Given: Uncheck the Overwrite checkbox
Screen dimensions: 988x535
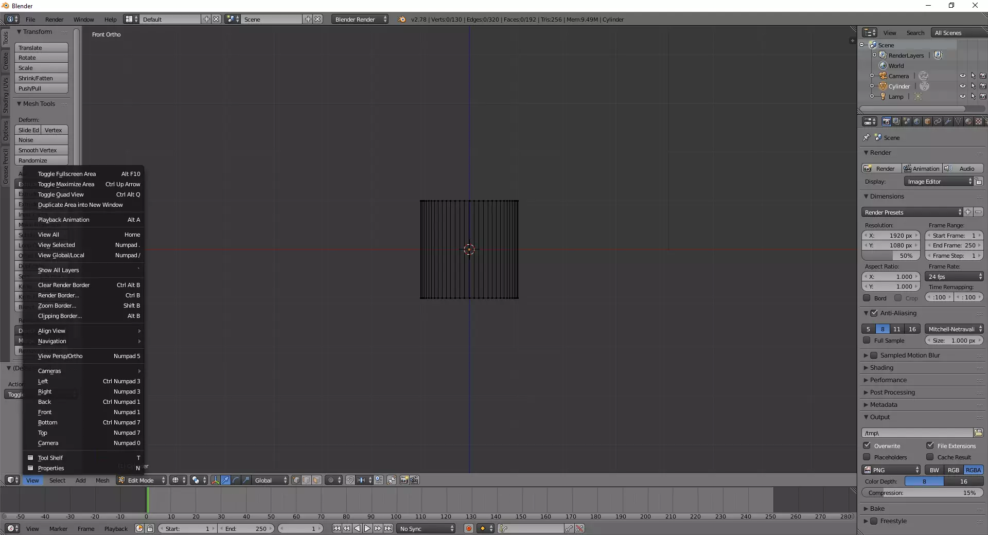Looking at the screenshot, I should (x=867, y=445).
